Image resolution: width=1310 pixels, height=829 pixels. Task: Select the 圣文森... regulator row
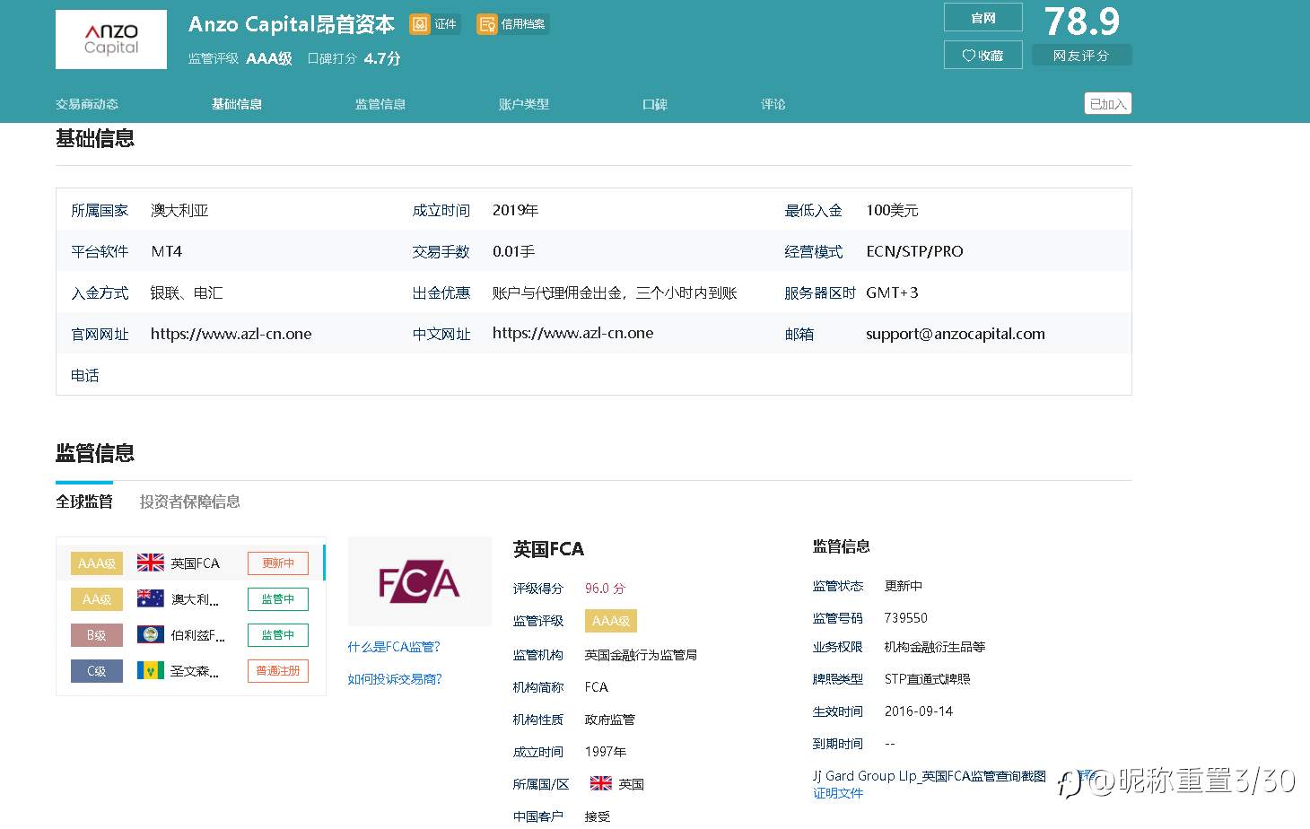point(189,671)
